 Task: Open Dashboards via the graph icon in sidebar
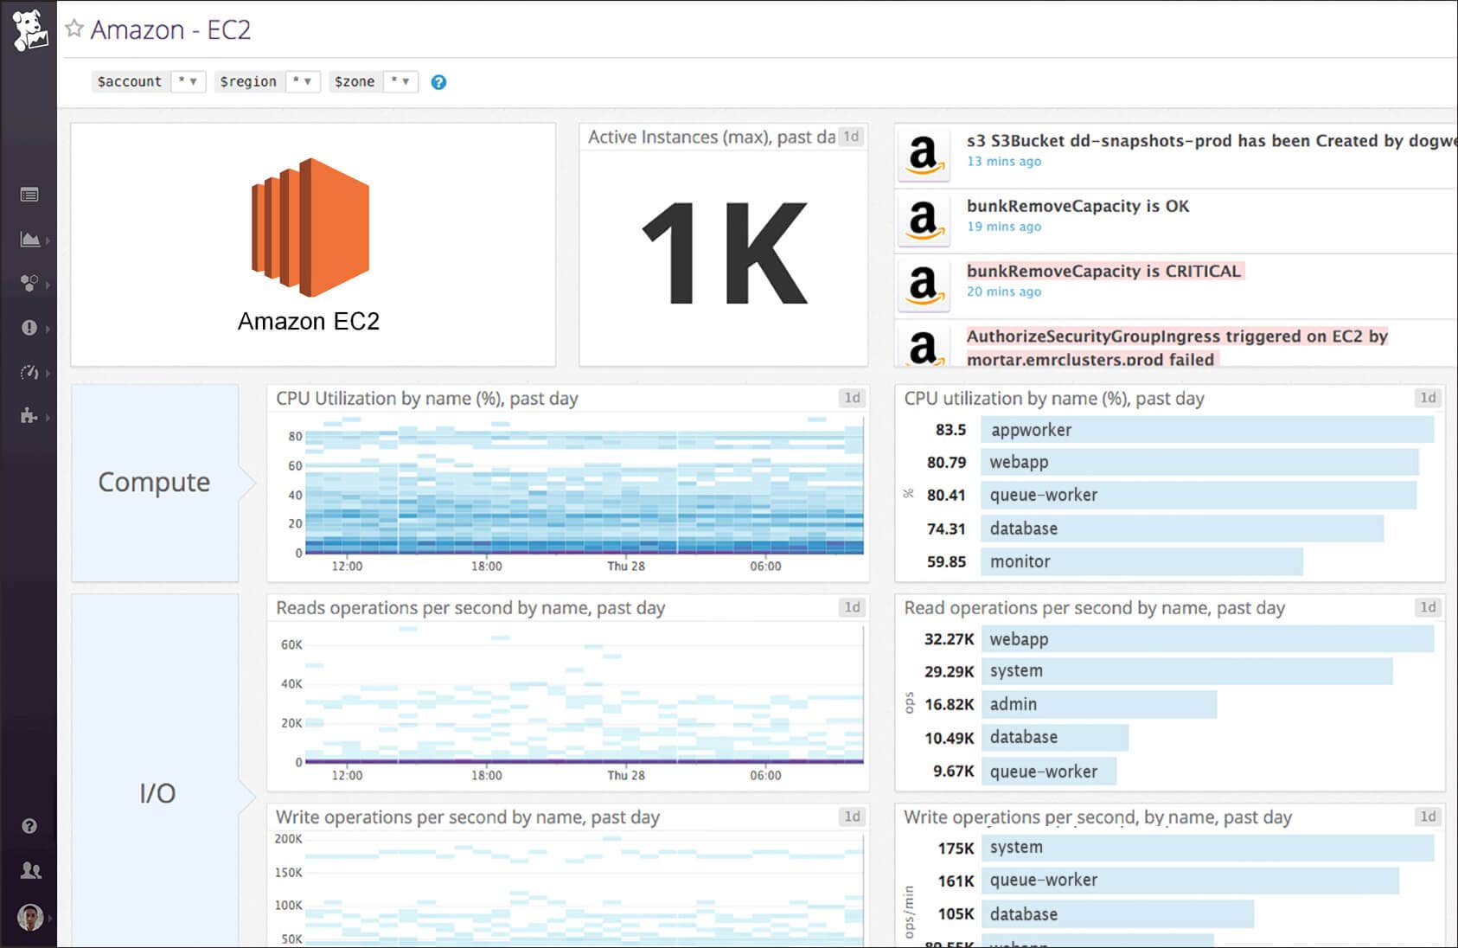(29, 240)
